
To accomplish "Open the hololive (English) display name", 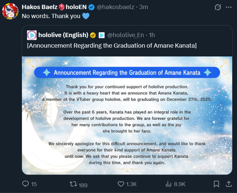I will 63,35.
